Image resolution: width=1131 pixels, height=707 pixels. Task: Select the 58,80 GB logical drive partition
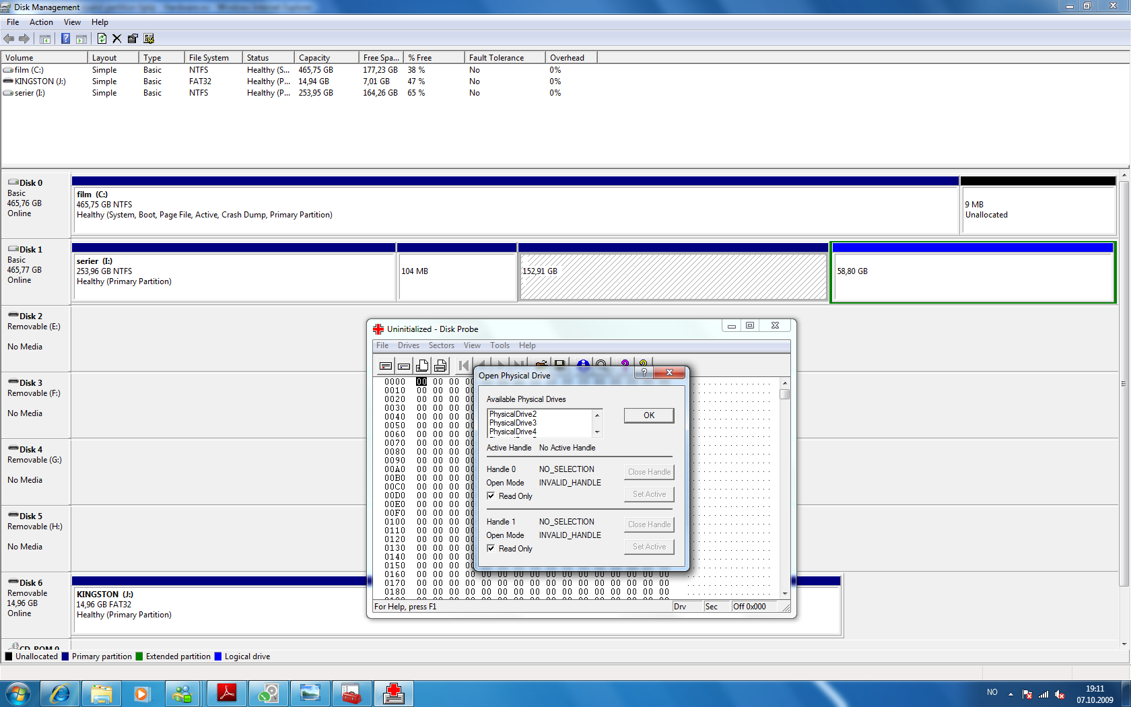tap(973, 272)
